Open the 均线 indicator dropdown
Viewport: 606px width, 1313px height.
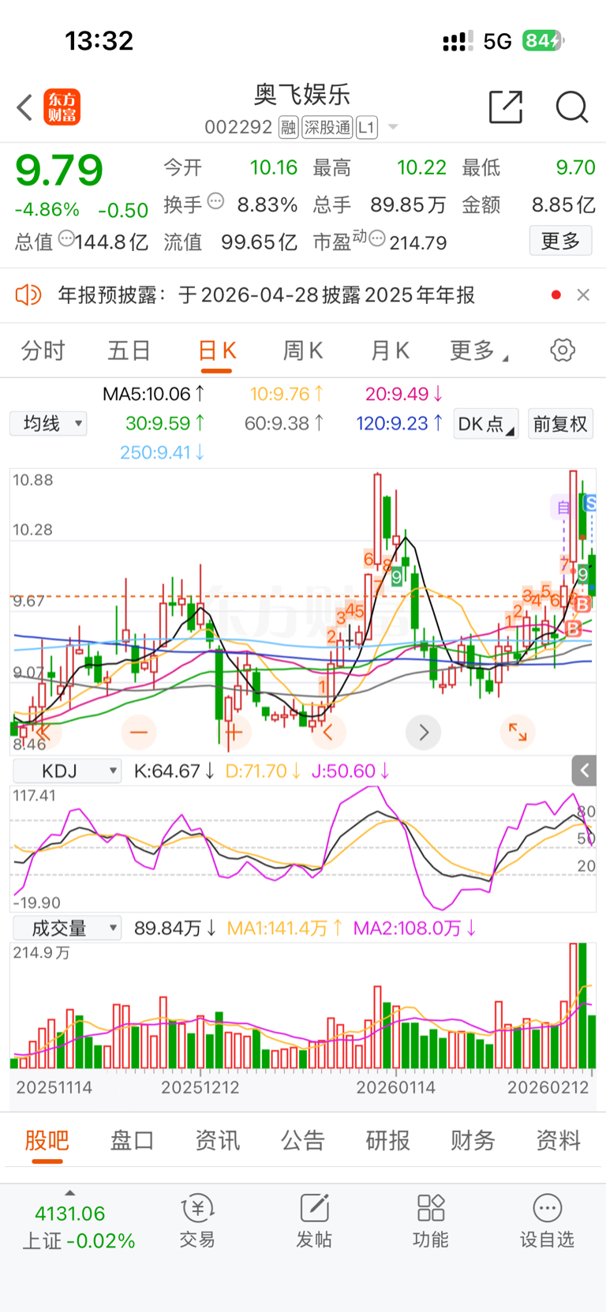pos(49,424)
